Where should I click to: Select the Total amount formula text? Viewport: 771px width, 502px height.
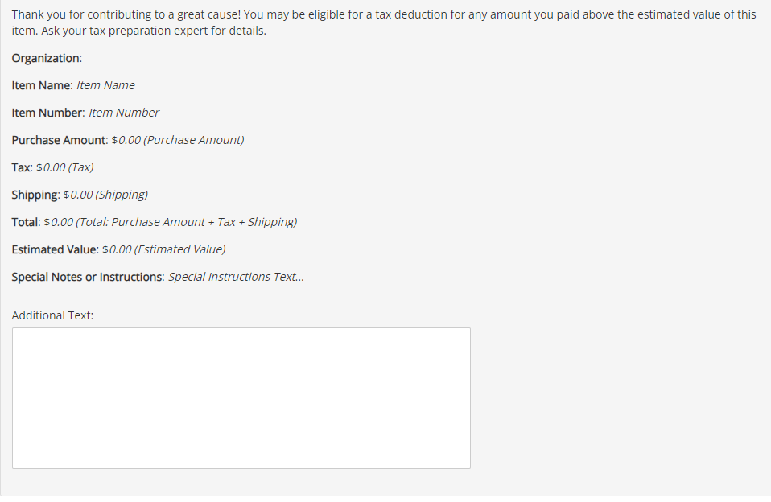coord(171,222)
